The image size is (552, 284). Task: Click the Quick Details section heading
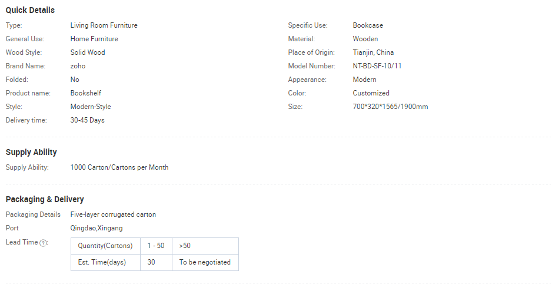[30, 10]
